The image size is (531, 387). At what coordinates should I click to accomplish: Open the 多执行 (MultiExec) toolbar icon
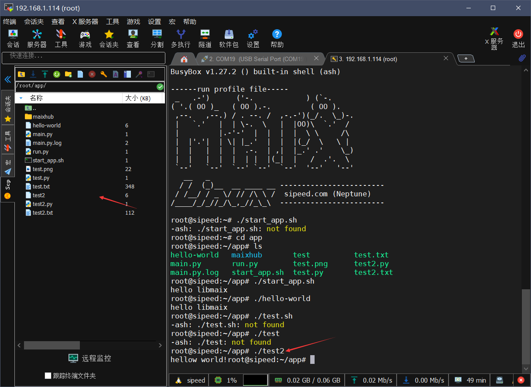pyautogui.click(x=181, y=38)
